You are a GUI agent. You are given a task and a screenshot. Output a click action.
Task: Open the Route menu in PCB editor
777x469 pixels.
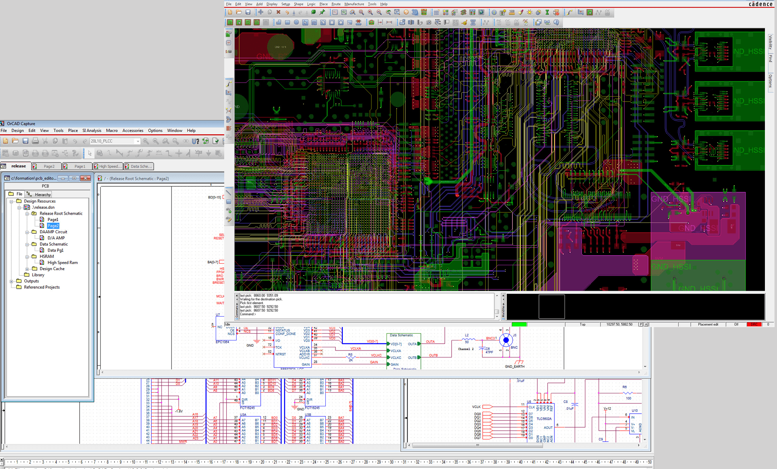tap(336, 4)
